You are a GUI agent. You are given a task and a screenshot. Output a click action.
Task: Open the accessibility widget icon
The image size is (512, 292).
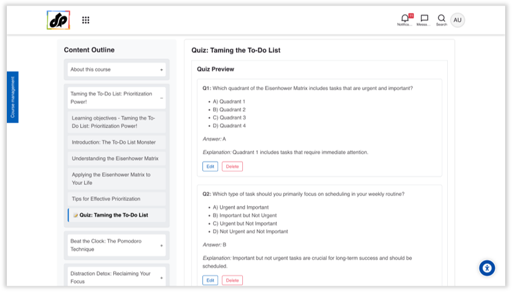(487, 268)
